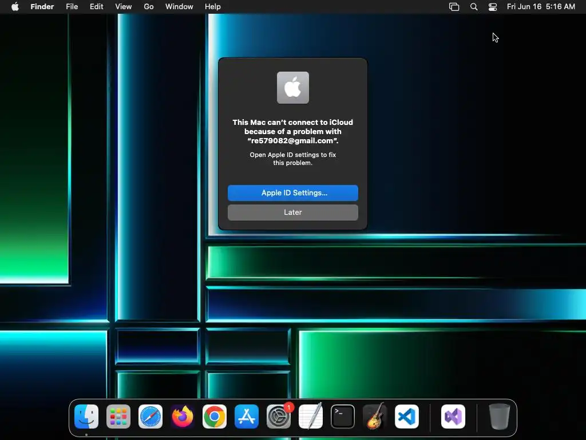The height and width of the screenshot is (440, 586).
Task: Launch Firefox from the Dock
Action: point(183,417)
